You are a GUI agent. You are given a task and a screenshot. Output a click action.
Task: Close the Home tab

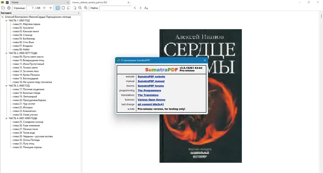click(68, 2)
